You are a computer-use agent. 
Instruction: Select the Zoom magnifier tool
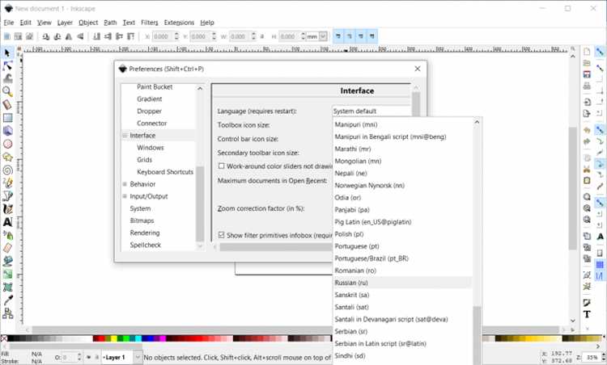(x=7, y=91)
